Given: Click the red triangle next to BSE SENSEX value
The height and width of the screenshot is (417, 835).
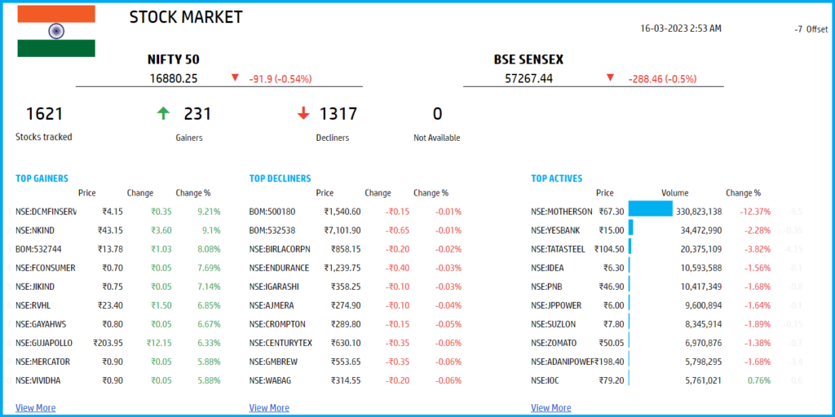Looking at the screenshot, I should coord(610,77).
